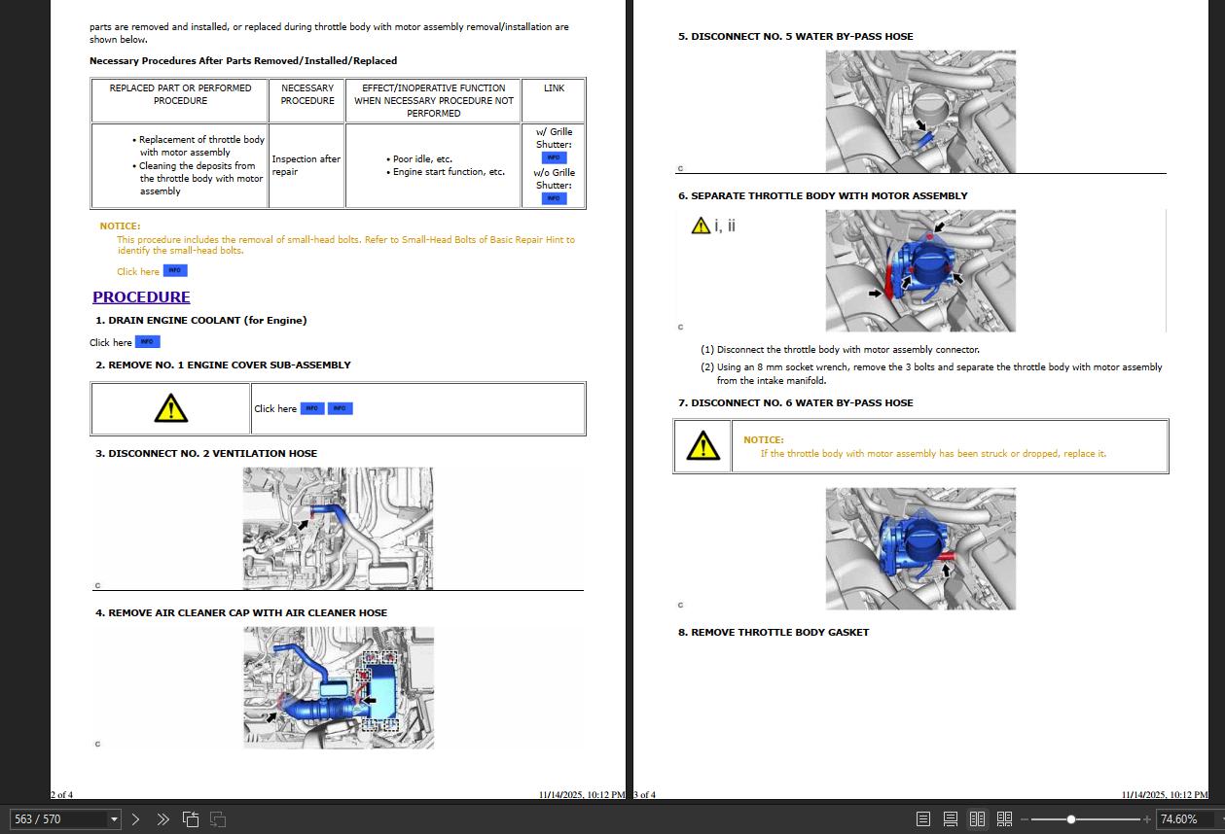Click the 'This procedure includes the removal' notice text
The width and height of the screenshot is (1225, 834).
point(345,245)
